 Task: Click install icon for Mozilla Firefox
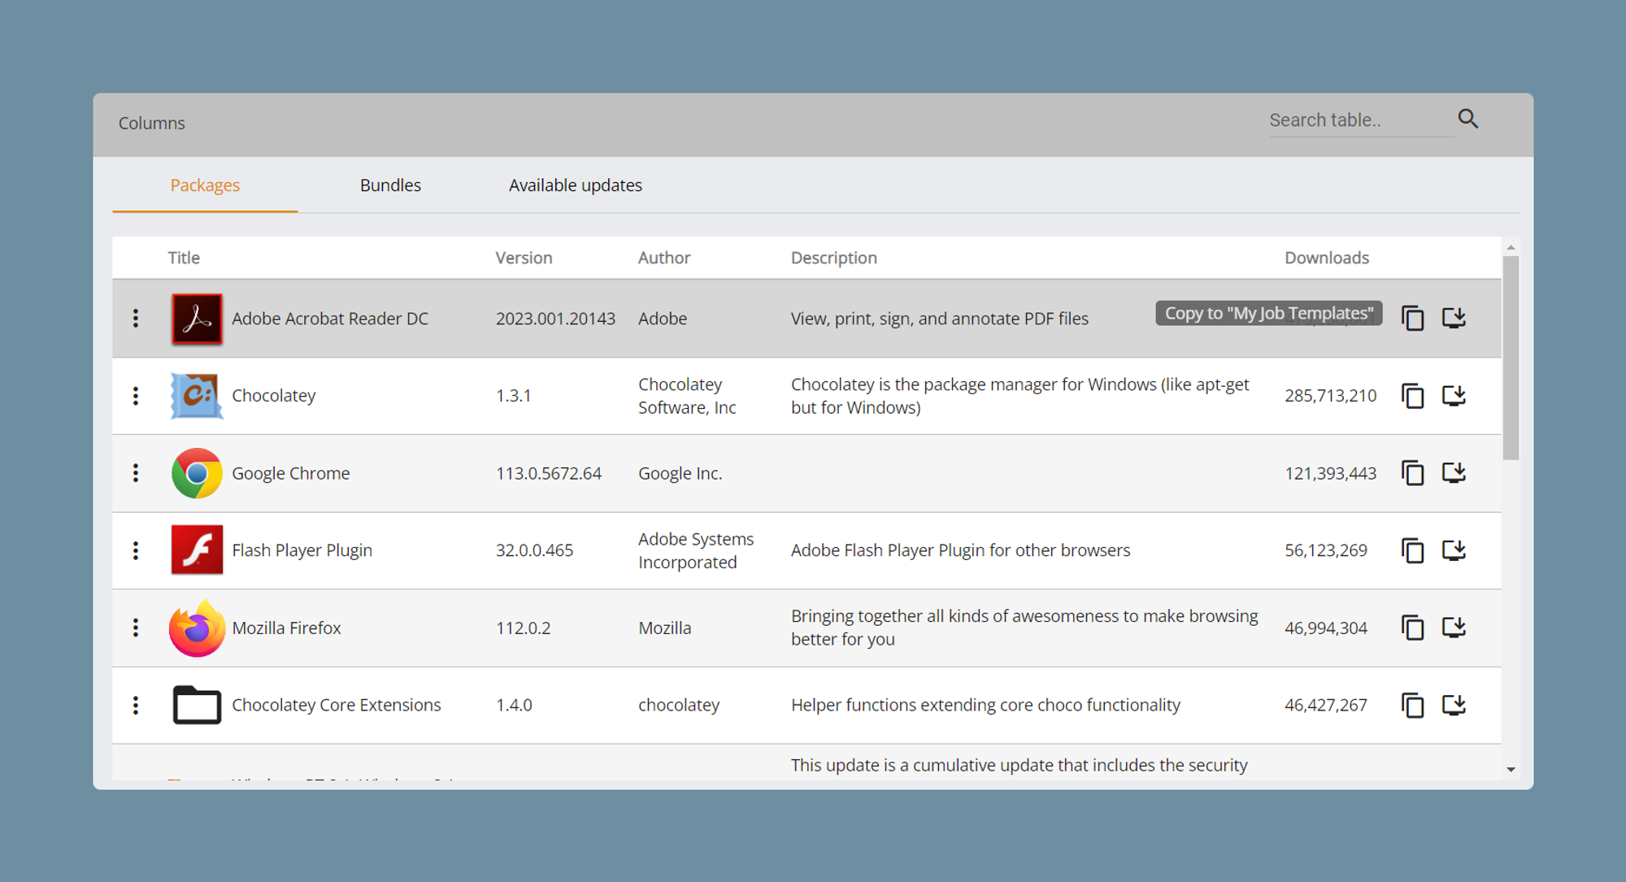(x=1454, y=628)
